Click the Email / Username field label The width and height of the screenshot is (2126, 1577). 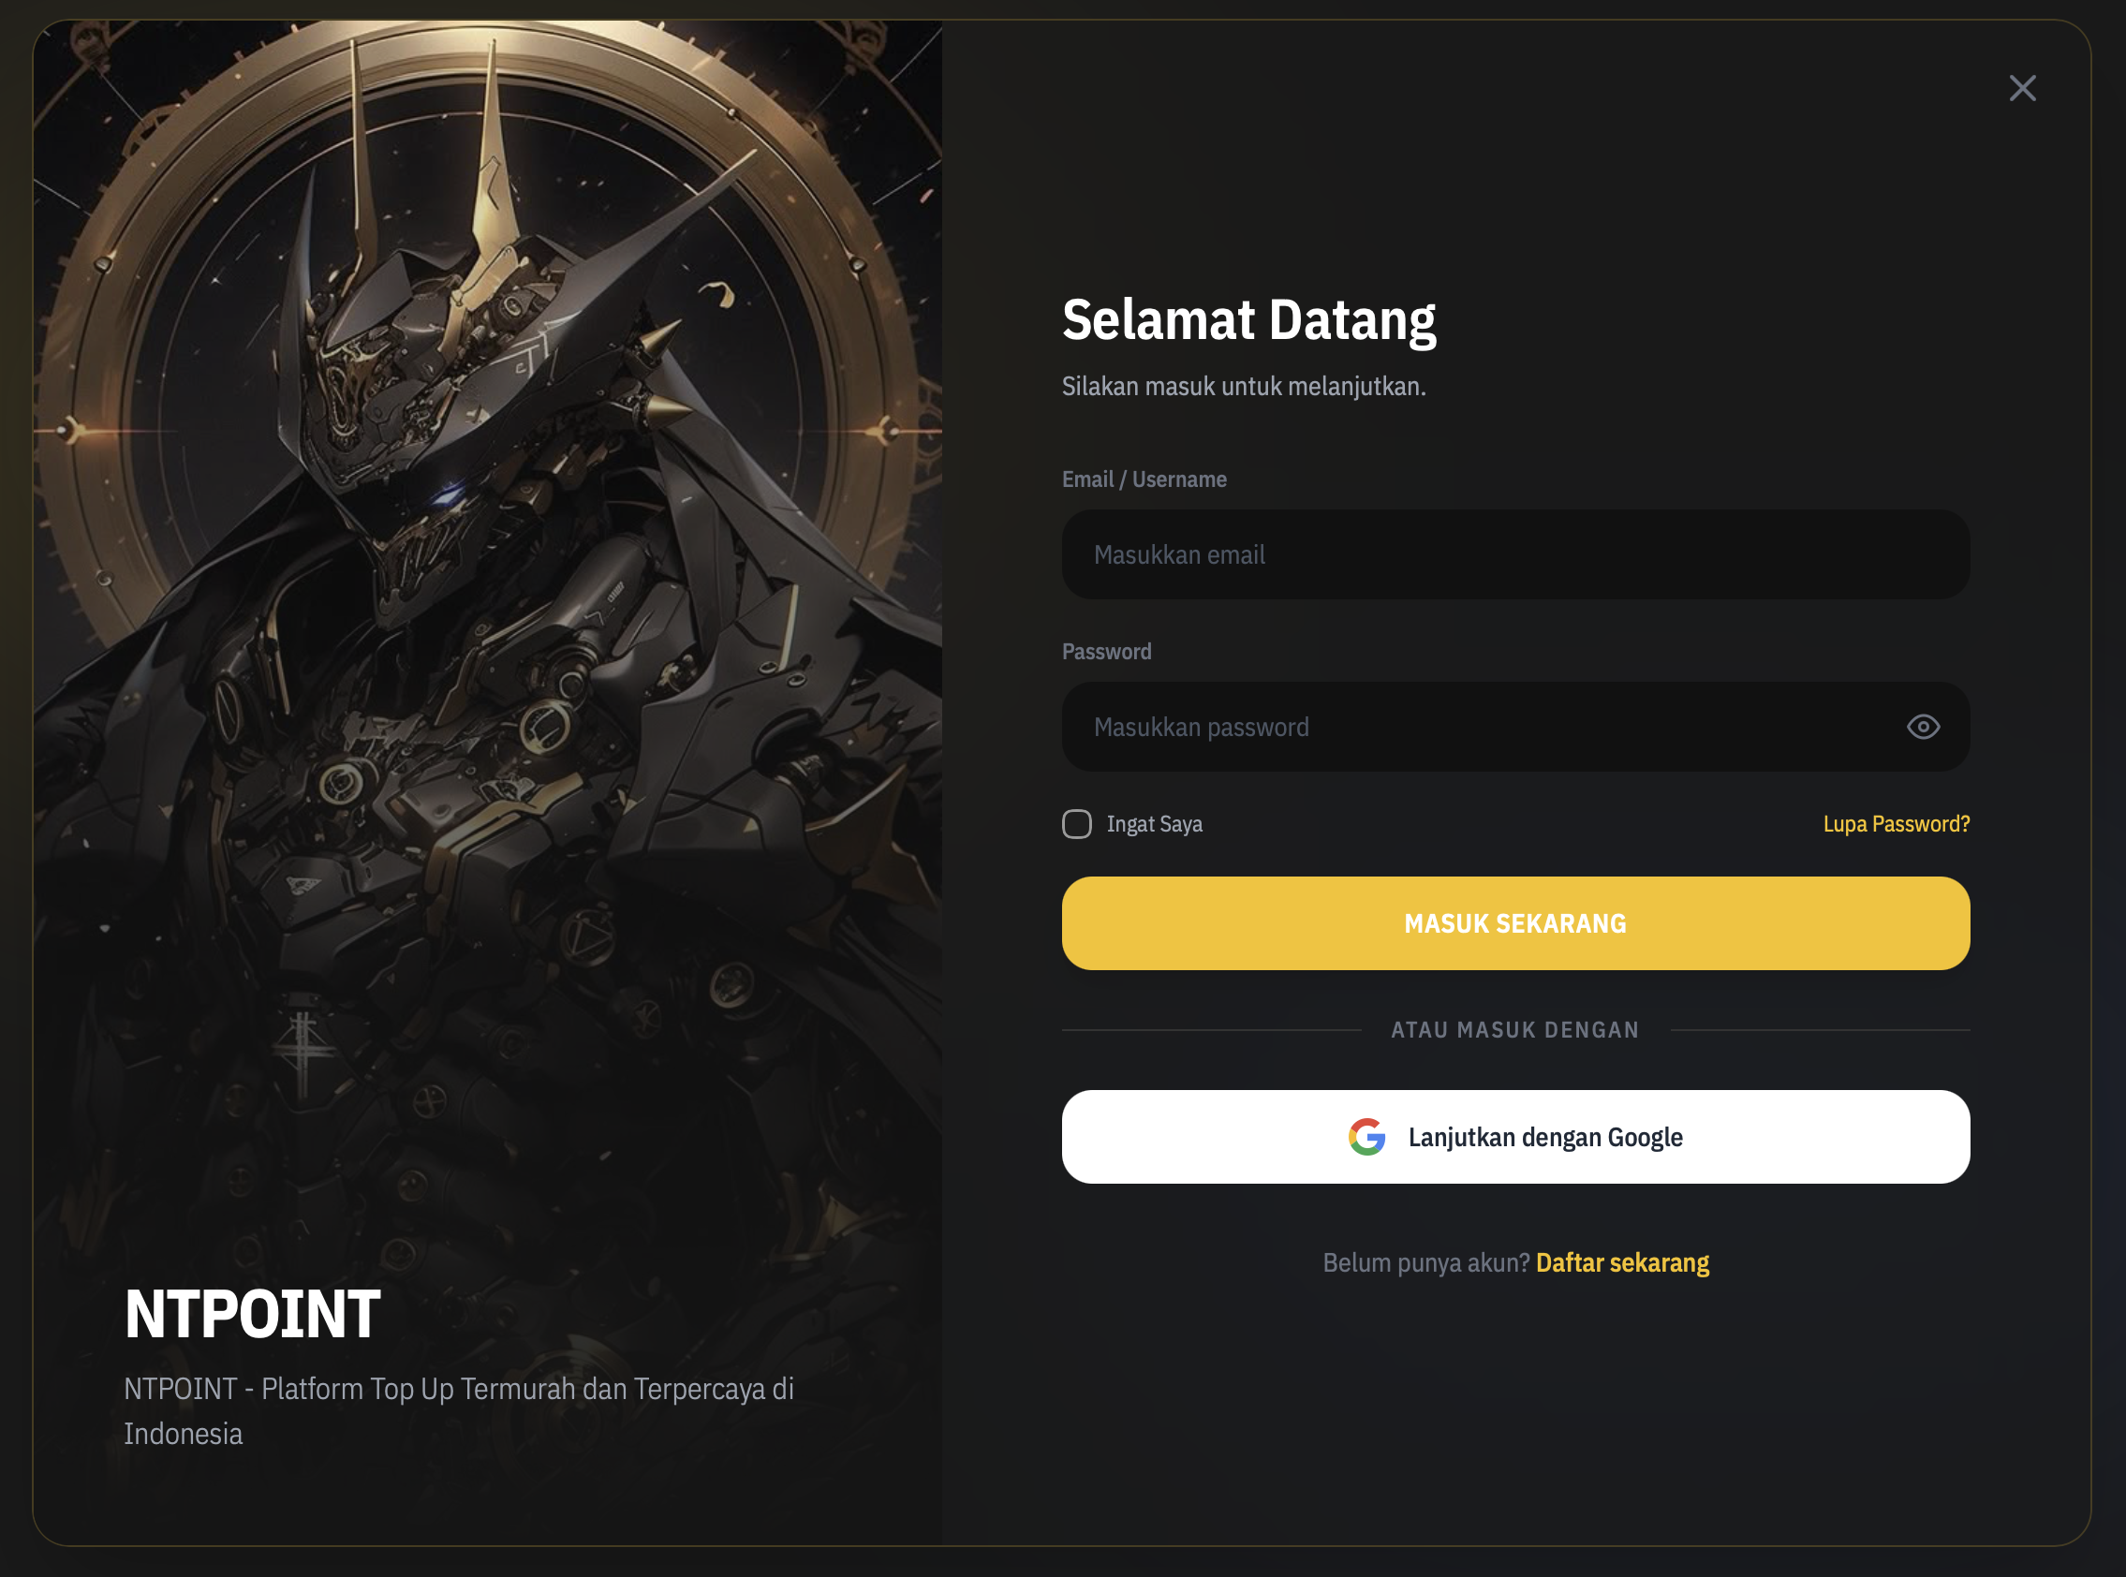[x=1144, y=479]
